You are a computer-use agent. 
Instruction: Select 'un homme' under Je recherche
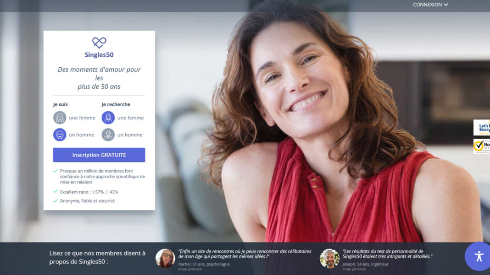[x=122, y=135]
